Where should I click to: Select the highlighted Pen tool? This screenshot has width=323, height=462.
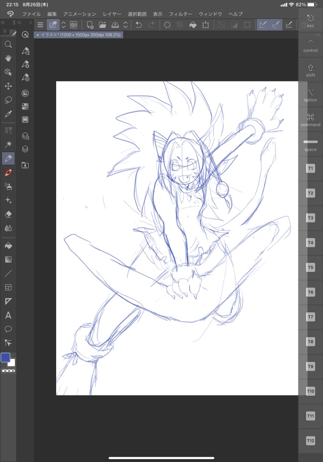tap(8, 159)
